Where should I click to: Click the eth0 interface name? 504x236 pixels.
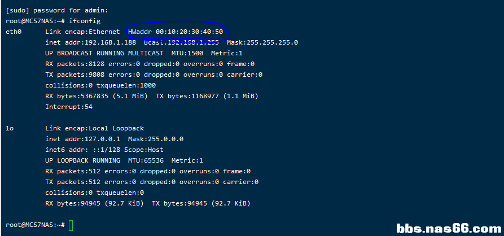coord(13,32)
